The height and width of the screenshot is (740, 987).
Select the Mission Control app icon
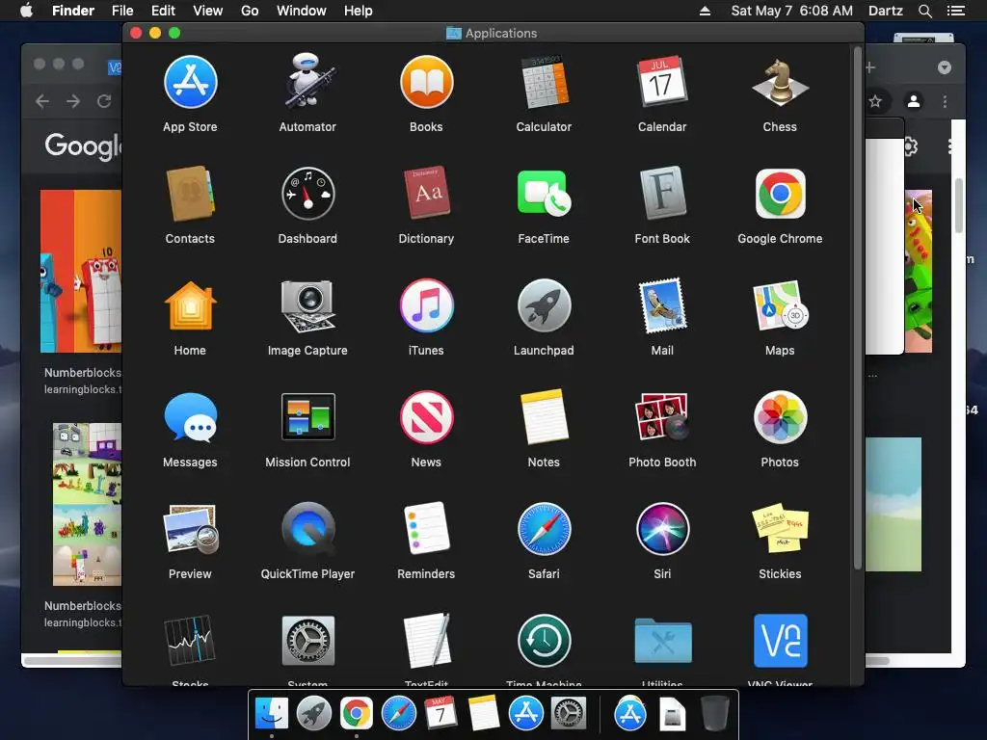pos(307,416)
